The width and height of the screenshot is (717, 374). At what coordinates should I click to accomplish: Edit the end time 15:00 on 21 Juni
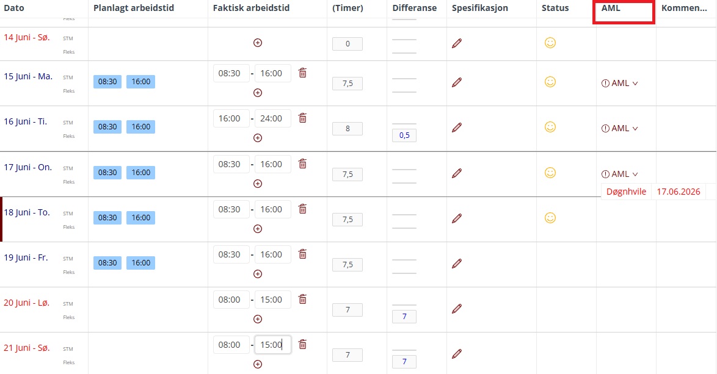[x=272, y=345]
